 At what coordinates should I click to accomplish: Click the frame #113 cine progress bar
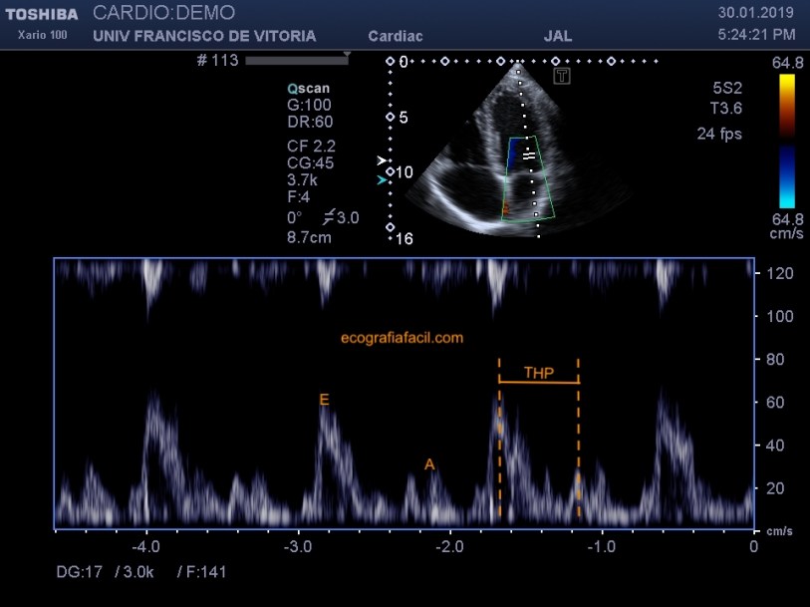(x=296, y=61)
